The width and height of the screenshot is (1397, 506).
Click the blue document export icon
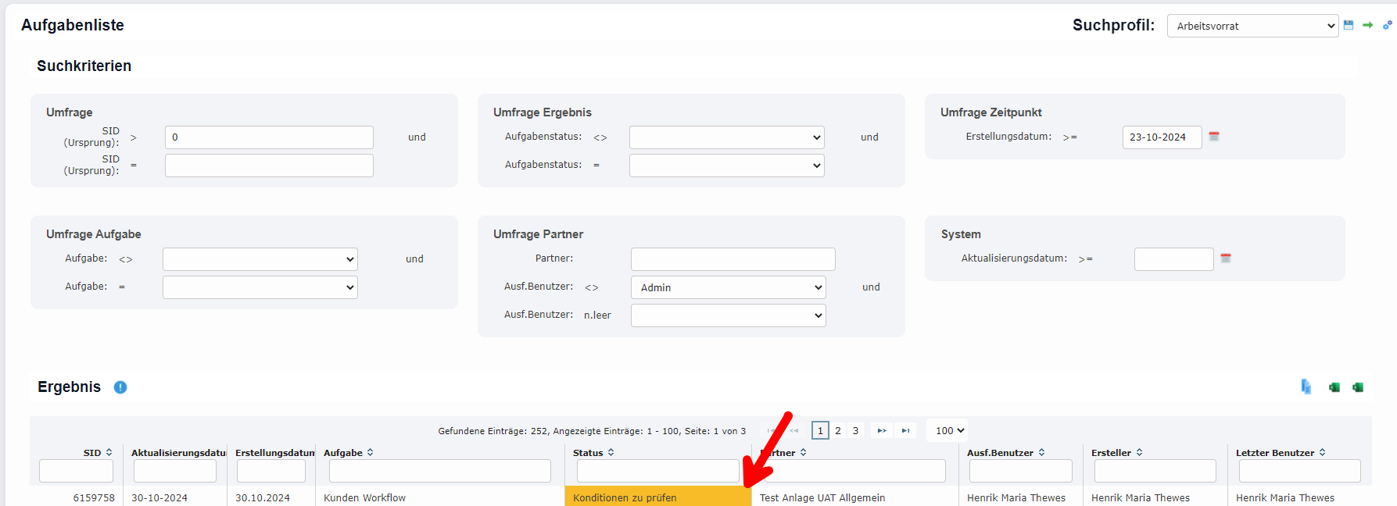coord(1306,387)
